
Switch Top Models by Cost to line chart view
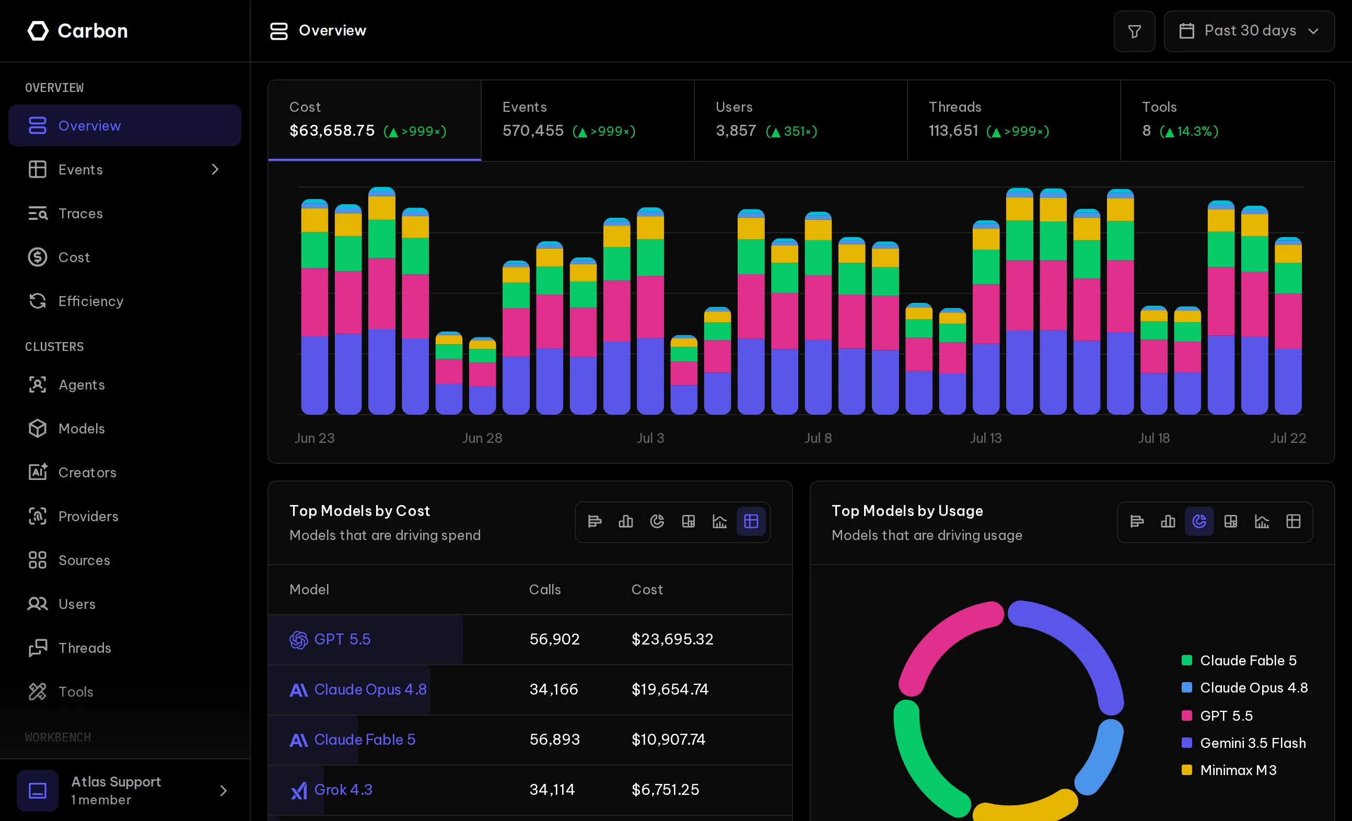720,522
